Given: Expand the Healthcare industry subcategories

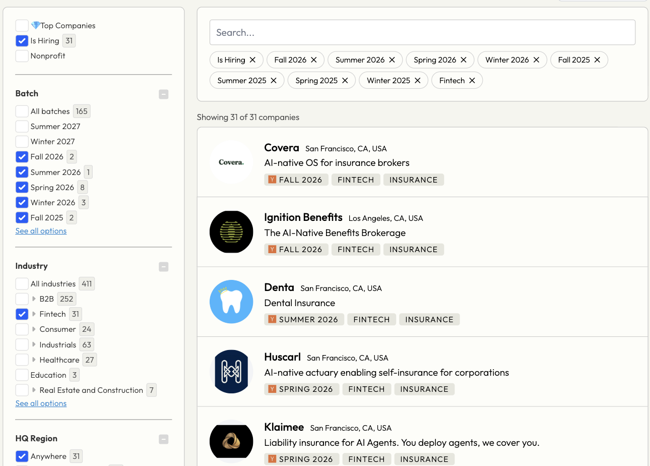Looking at the screenshot, I should [34, 360].
